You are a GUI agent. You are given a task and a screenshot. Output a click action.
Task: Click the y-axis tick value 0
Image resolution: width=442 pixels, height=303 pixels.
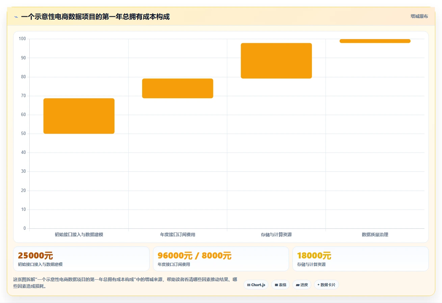(x=25, y=228)
